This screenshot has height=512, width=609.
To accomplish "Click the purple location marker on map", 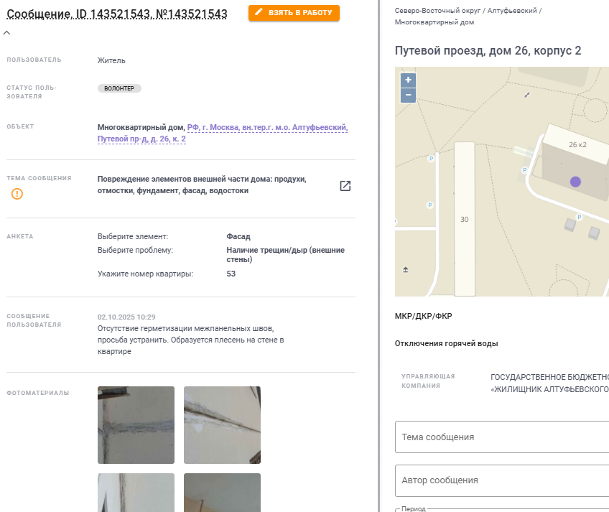I will click(x=575, y=182).
